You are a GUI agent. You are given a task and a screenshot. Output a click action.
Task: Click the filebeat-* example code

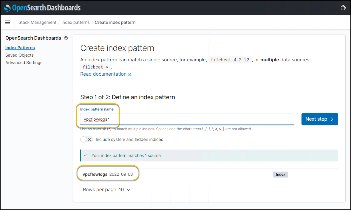pyautogui.click(x=95, y=67)
